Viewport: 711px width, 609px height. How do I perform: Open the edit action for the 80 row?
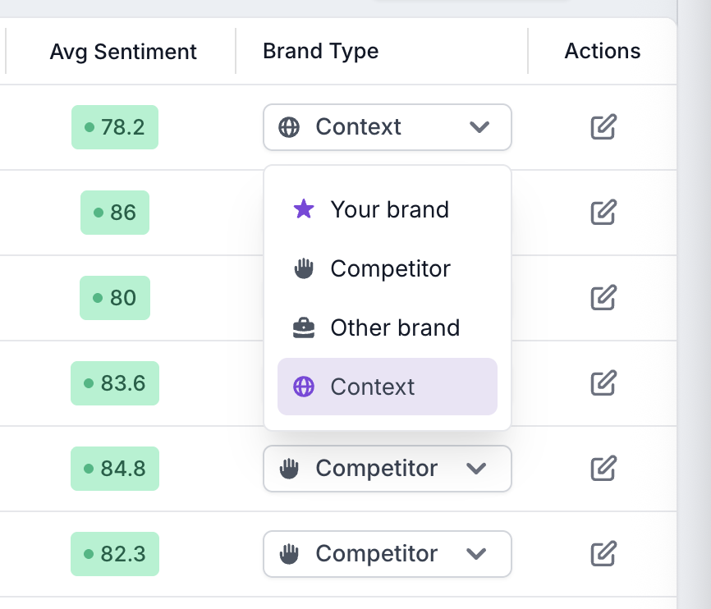[x=603, y=297]
